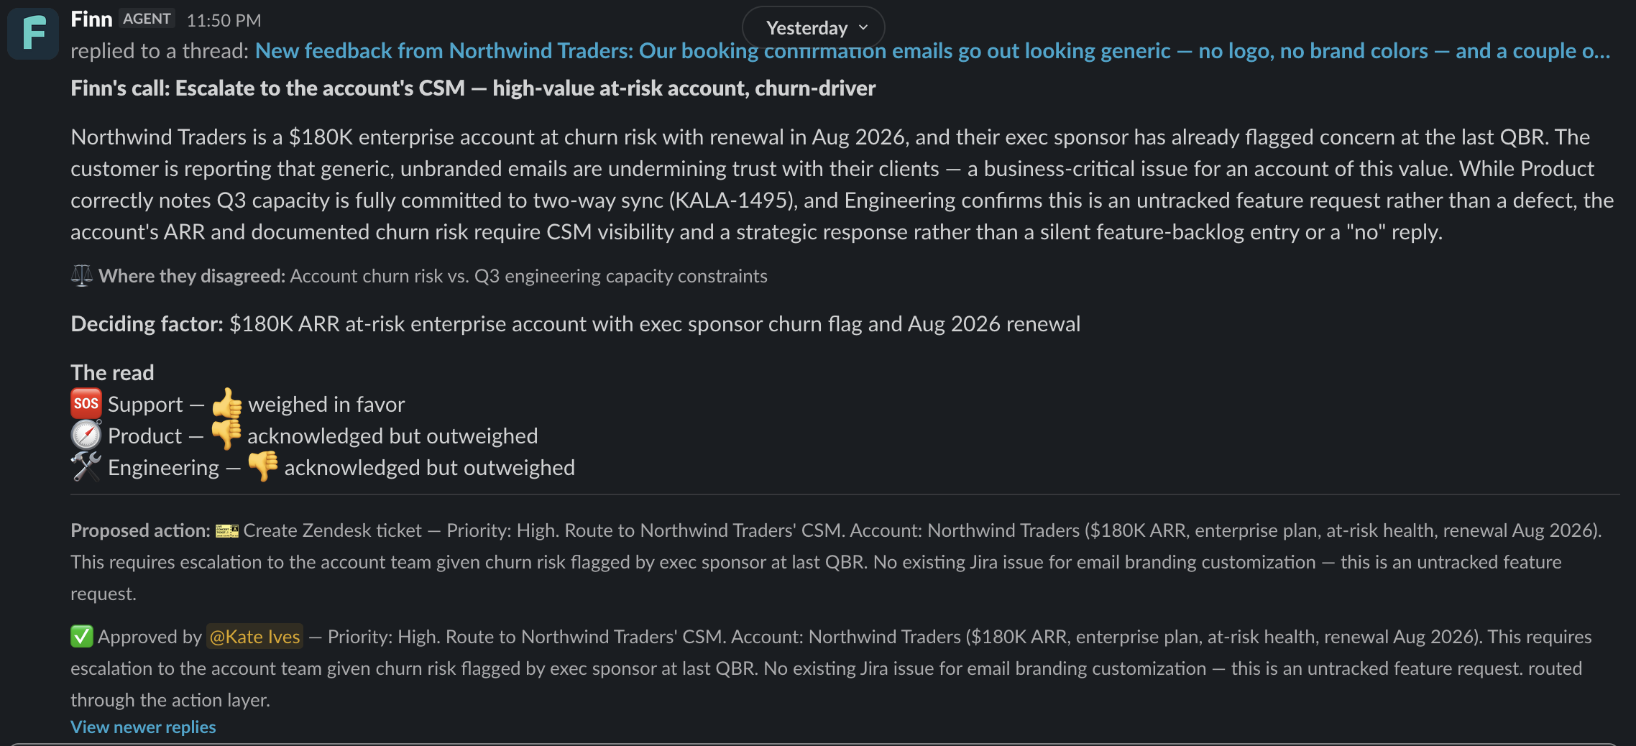Click the tools emoji beside Engineering
This screenshot has width=1636, height=746.
(x=86, y=467)
